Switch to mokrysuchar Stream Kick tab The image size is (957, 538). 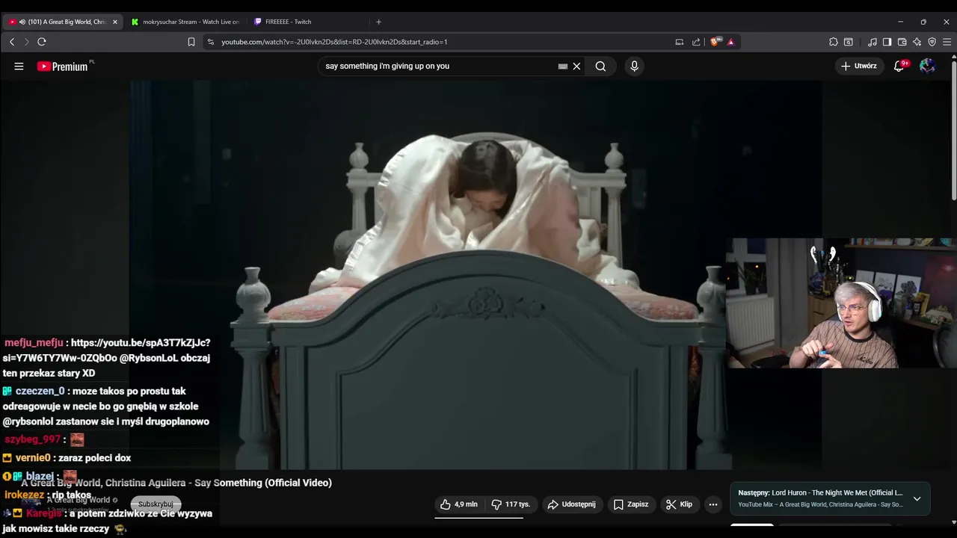[x=185, y=22]
